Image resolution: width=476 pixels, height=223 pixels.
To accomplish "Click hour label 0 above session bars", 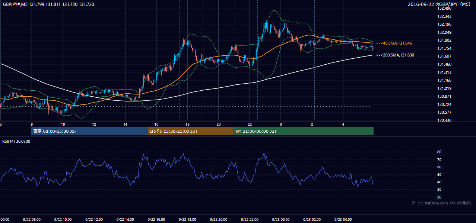I will tap(281, 125).
